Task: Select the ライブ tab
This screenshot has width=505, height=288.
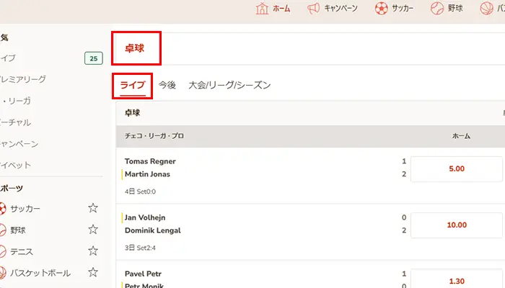Action: pos(132,85)
